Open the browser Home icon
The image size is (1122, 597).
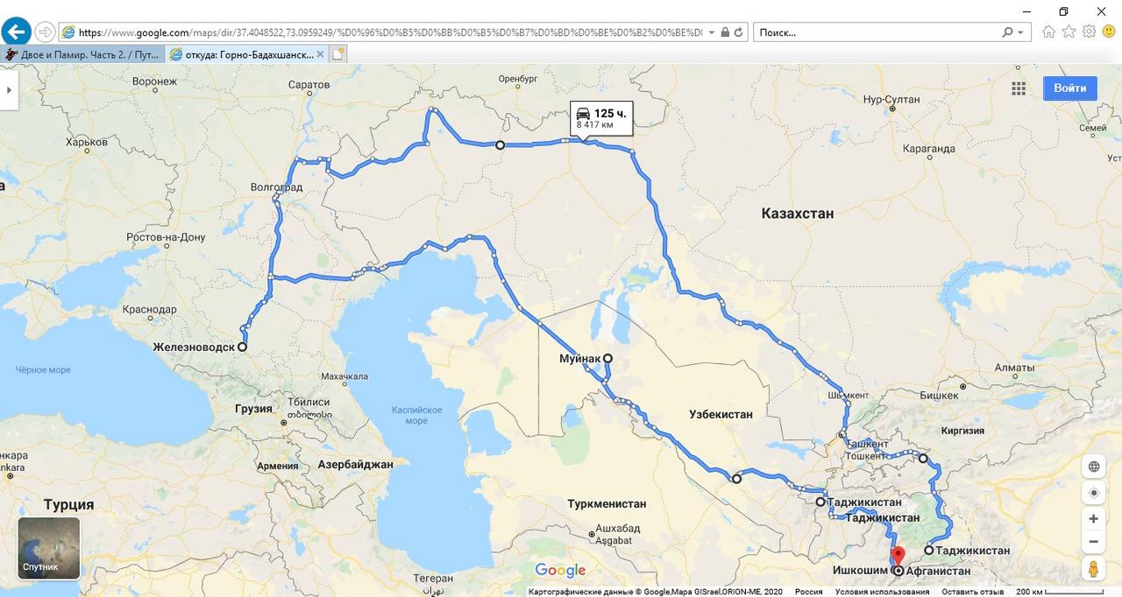coord(1048,32)
